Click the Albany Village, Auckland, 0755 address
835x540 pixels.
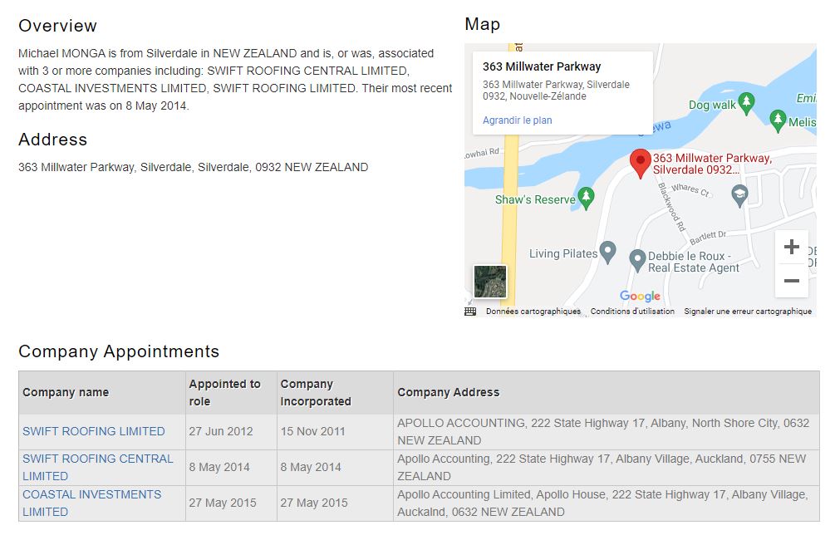pos(602,467)
